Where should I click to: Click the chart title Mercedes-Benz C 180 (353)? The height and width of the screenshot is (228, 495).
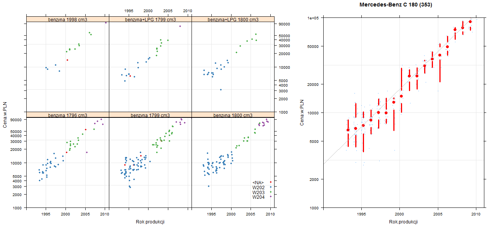click(396, 5)
